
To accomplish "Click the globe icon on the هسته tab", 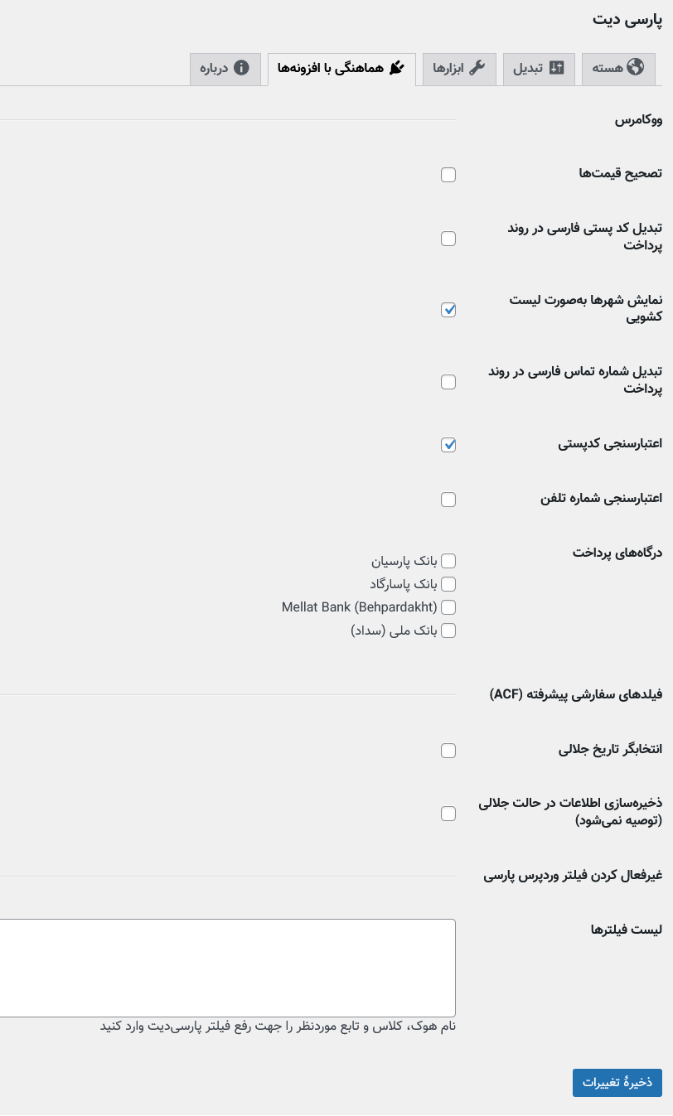I will tap(636, 68).
